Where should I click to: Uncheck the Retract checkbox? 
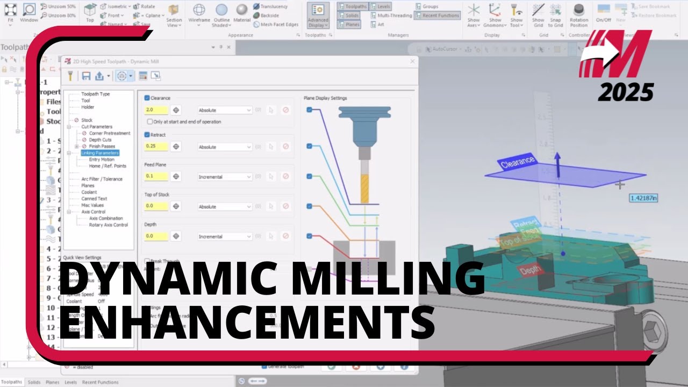147,135
